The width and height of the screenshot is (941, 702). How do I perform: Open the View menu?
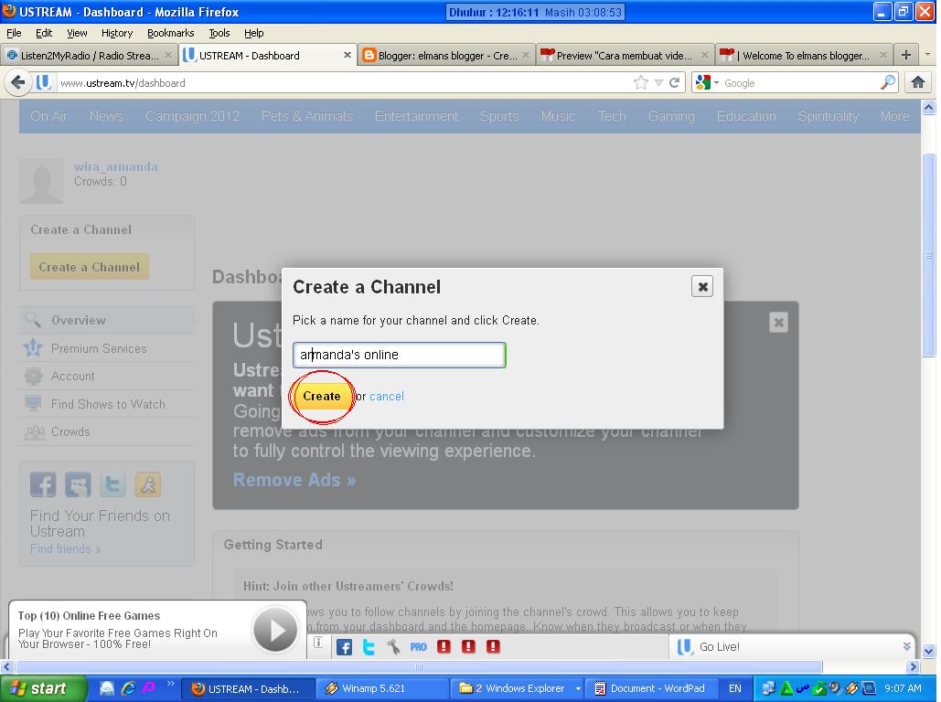click(x=77, y=32)
